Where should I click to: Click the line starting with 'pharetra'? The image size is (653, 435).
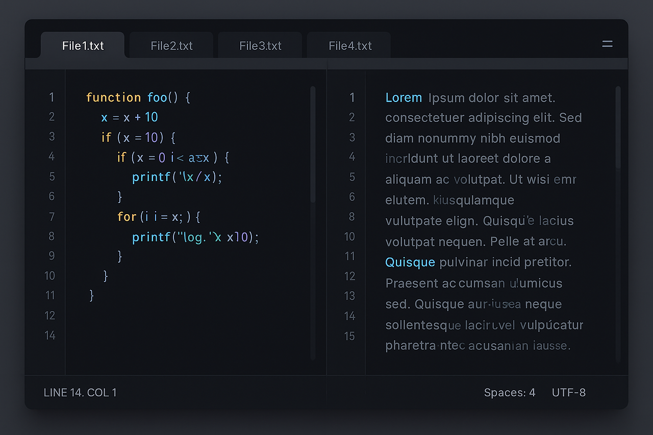[x=478, y=346]
